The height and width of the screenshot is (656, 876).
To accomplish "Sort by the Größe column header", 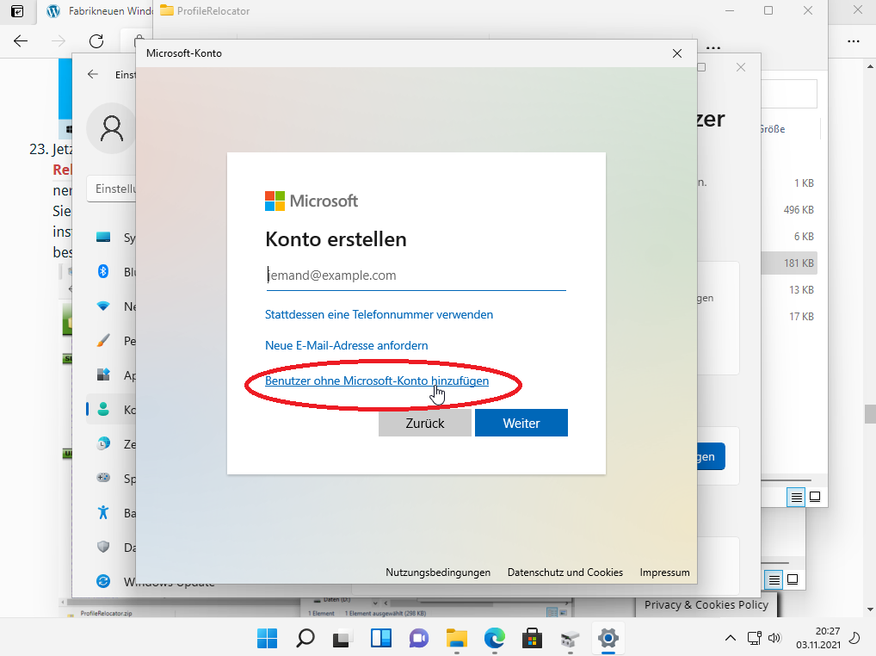I will [773, 129].
